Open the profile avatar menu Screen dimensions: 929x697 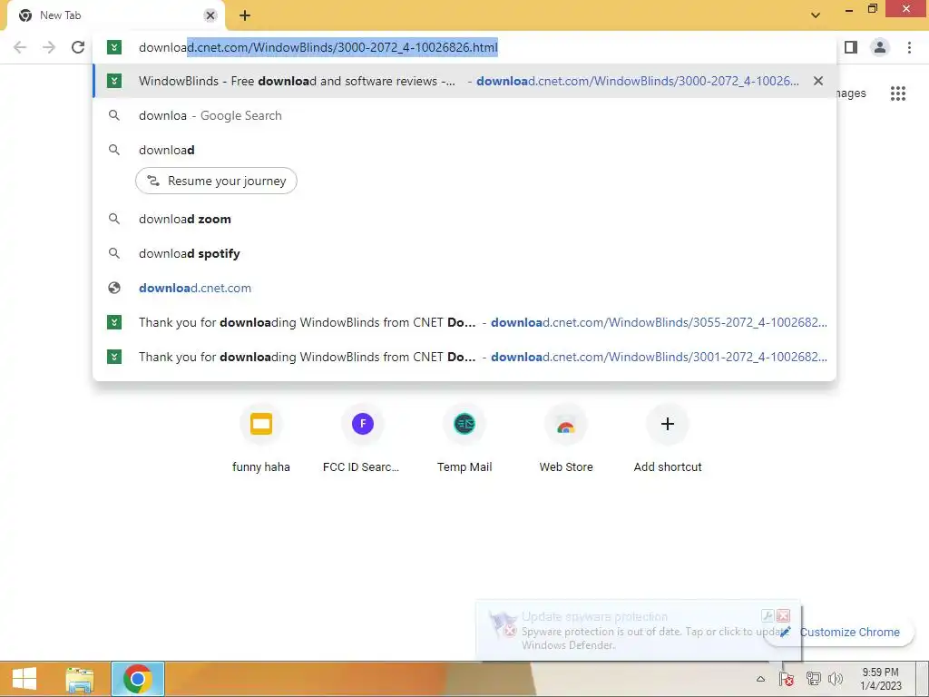click(x=880, y=47)
